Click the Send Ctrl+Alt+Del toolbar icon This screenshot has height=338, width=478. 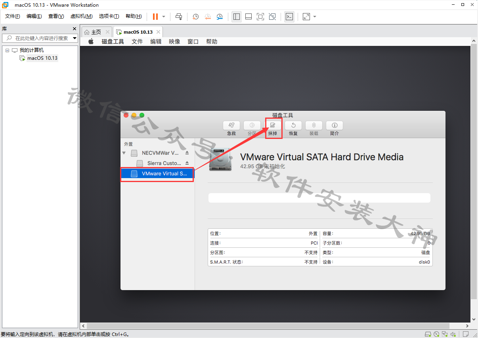179,17
